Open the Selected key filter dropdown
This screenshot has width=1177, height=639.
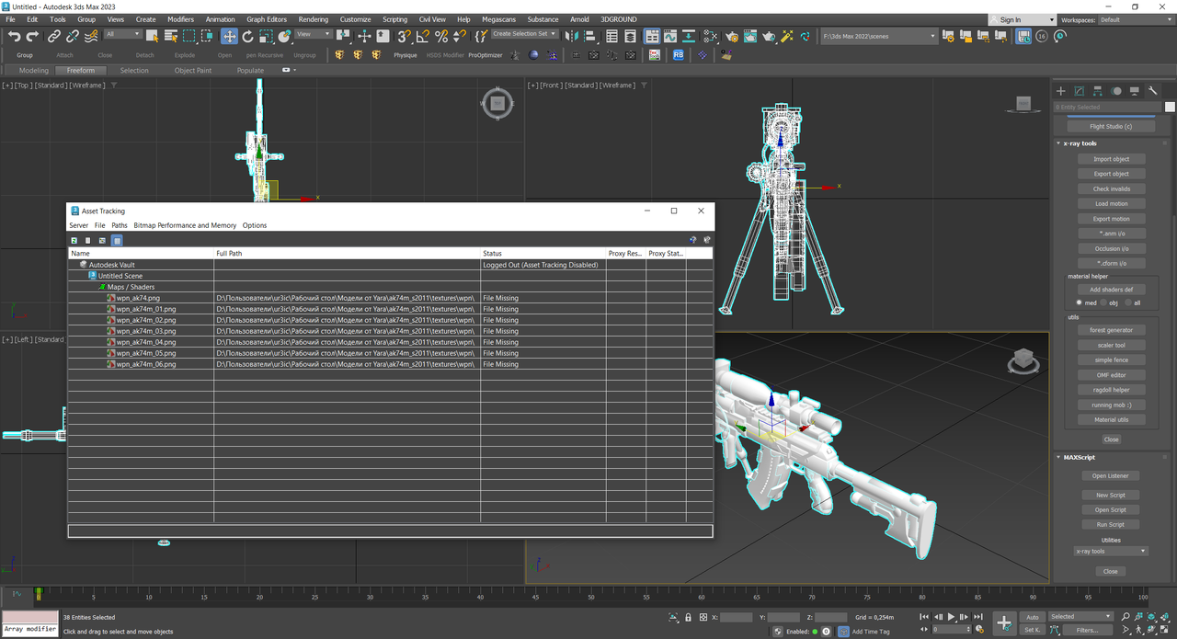pos(1080,617)
